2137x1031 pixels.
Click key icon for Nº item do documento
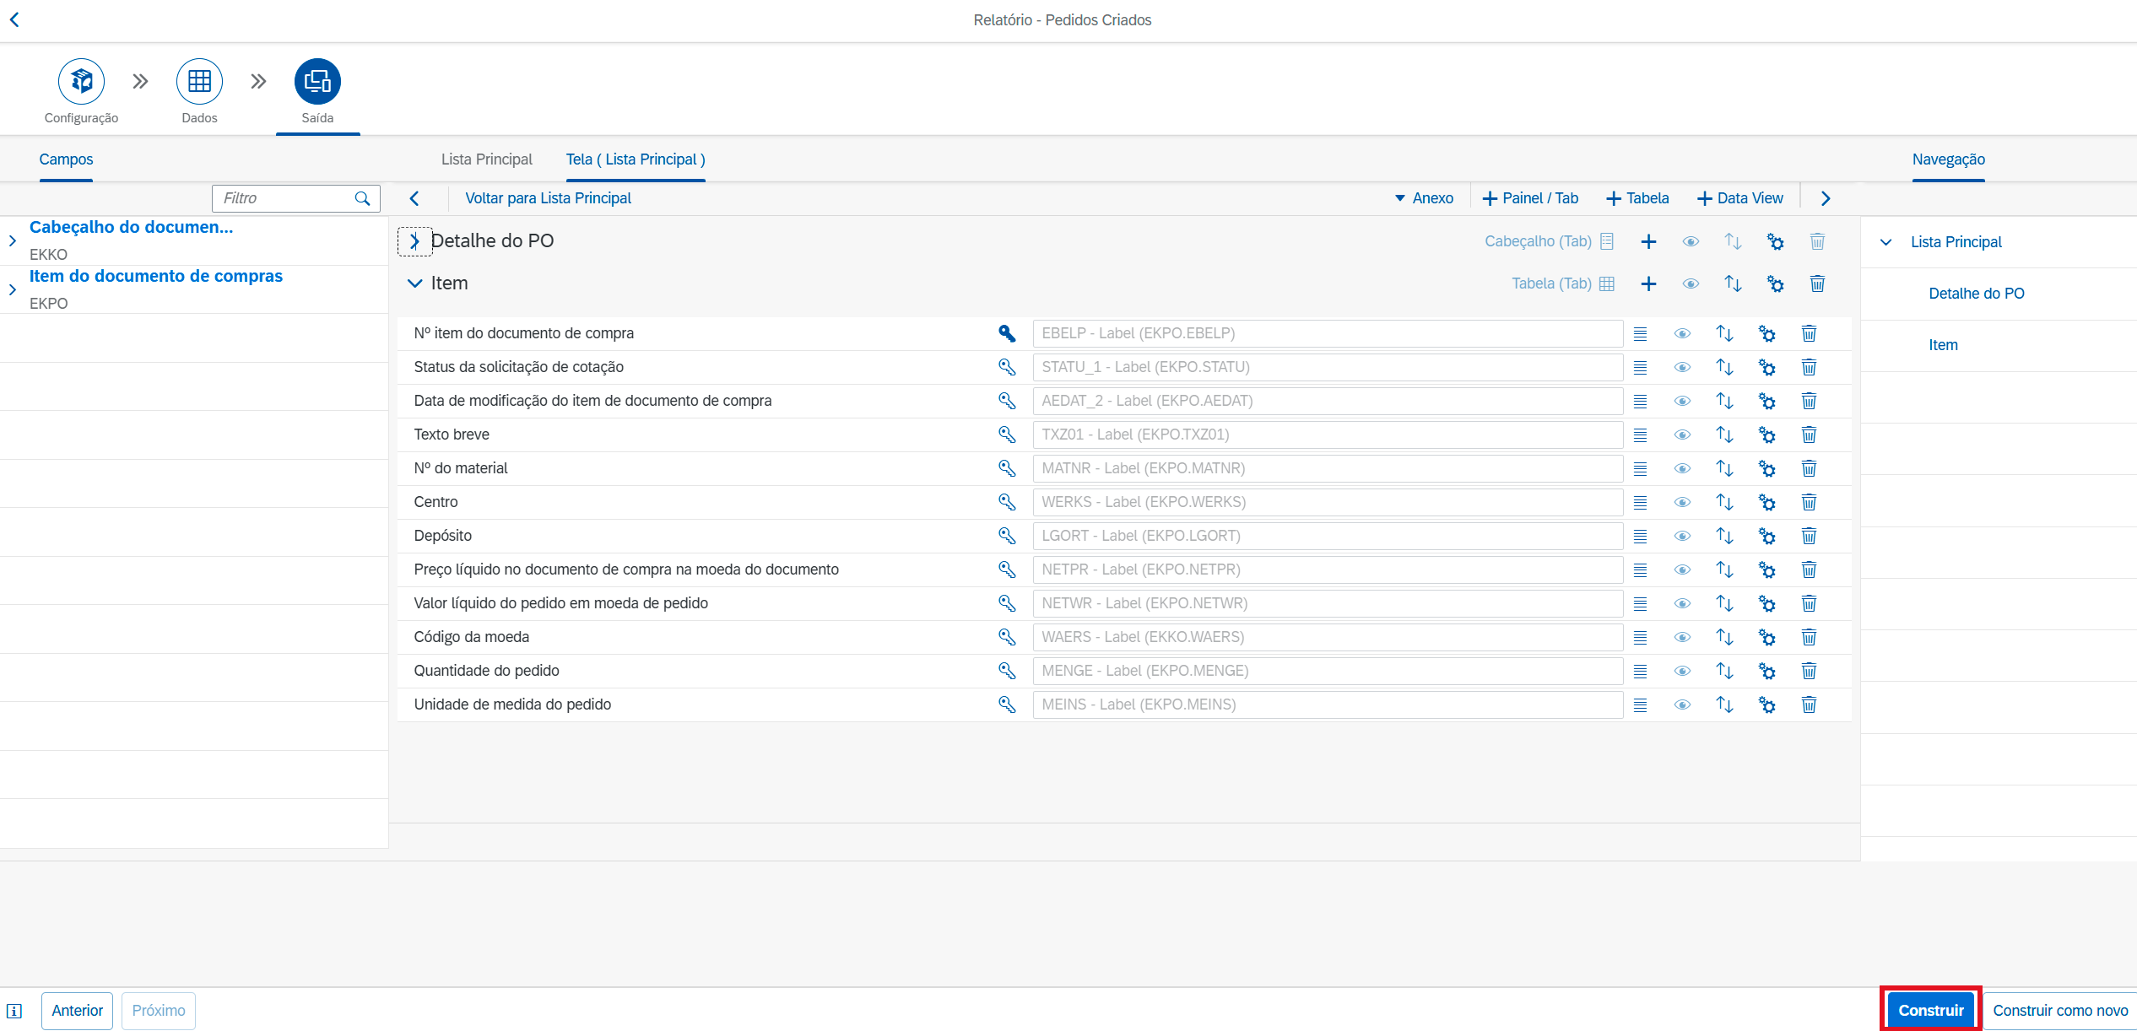coord(1007,333)
